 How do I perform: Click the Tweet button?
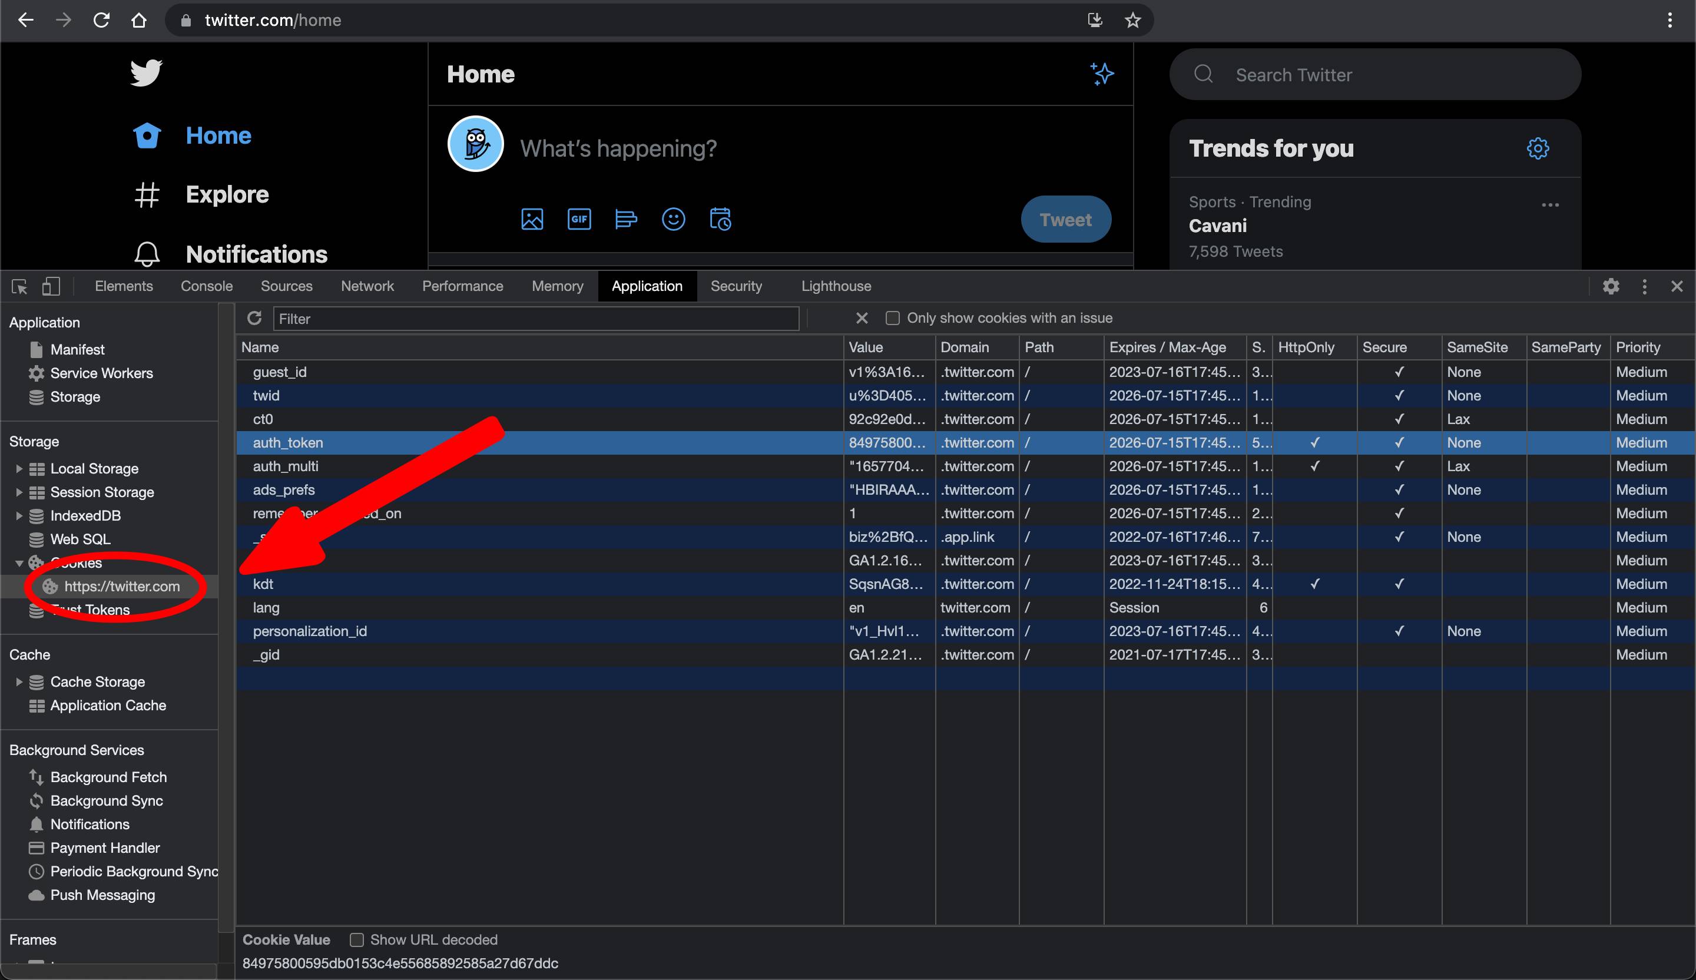[x=1066, y=220]
